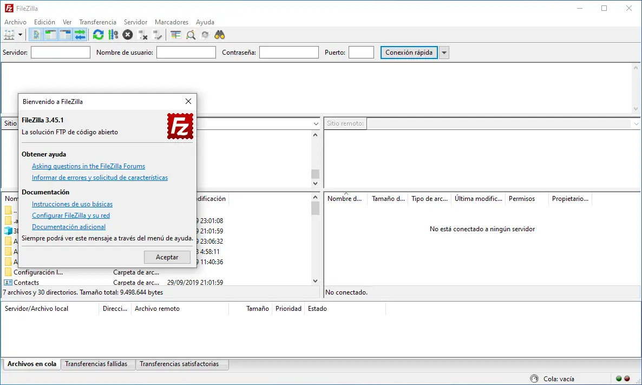Open Configurar FileZilla y su red link
This screenshot has width=642, height=385.
(x=71, y=216)
